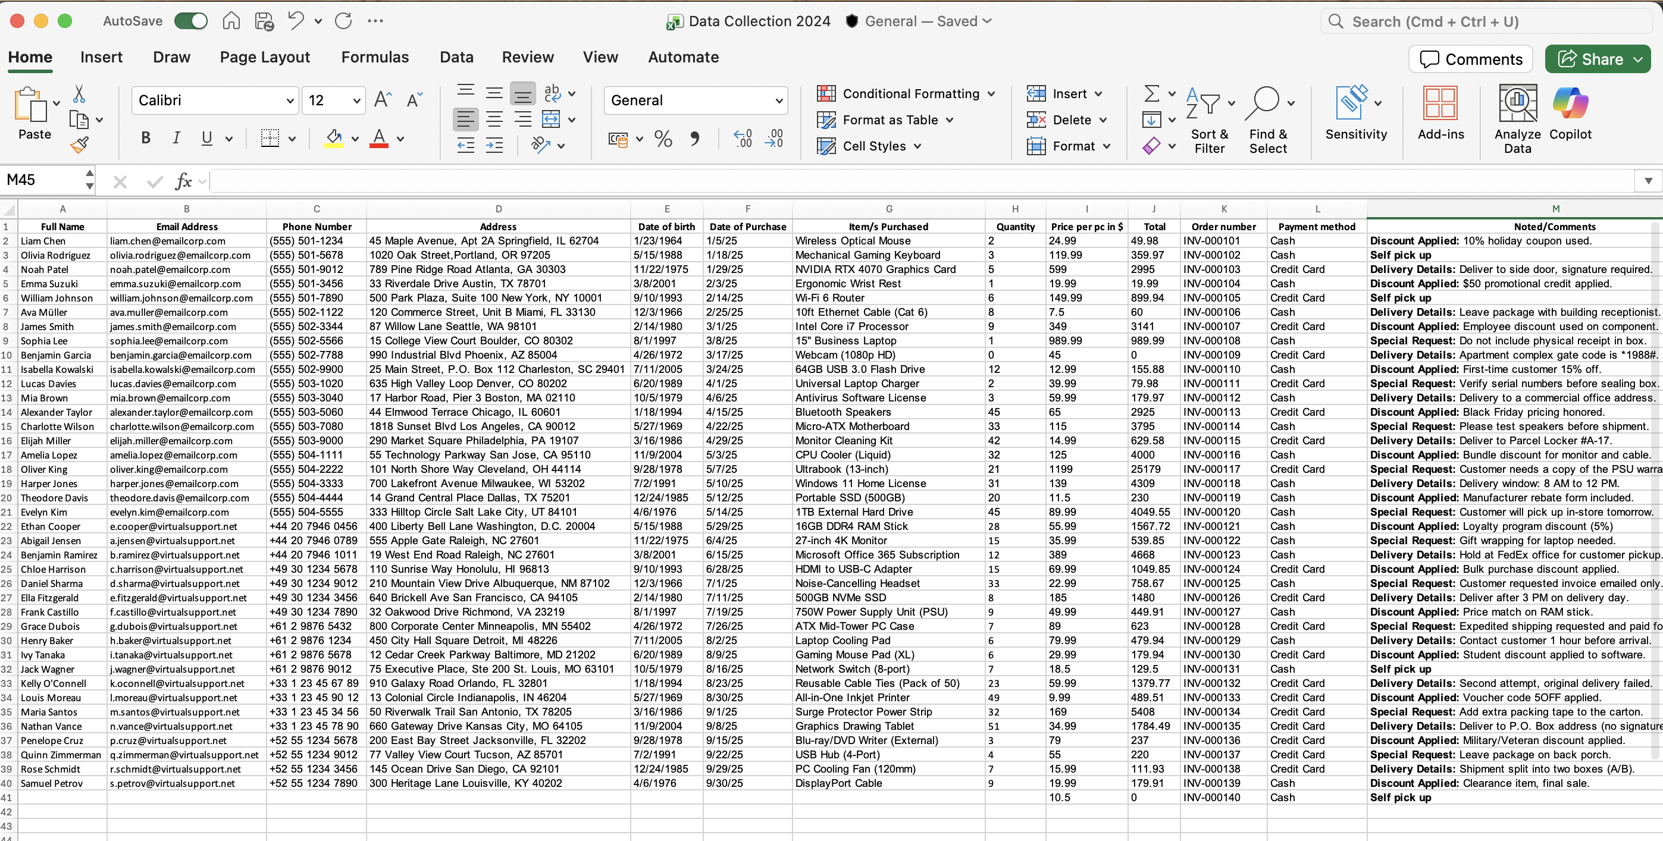This screenshot has width=1663, height=841.
Task: Click the Merge & Center icon
Action: click(x=551, y=120)
